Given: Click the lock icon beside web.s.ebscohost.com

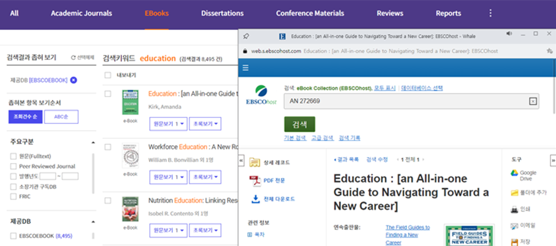Looking at the screenshot, I should tap(245, 51).
